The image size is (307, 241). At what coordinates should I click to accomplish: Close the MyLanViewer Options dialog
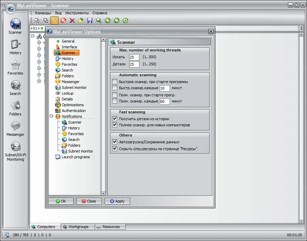tap(211, 32)
